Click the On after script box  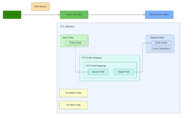pyautogui.click(x=73, y=105)
